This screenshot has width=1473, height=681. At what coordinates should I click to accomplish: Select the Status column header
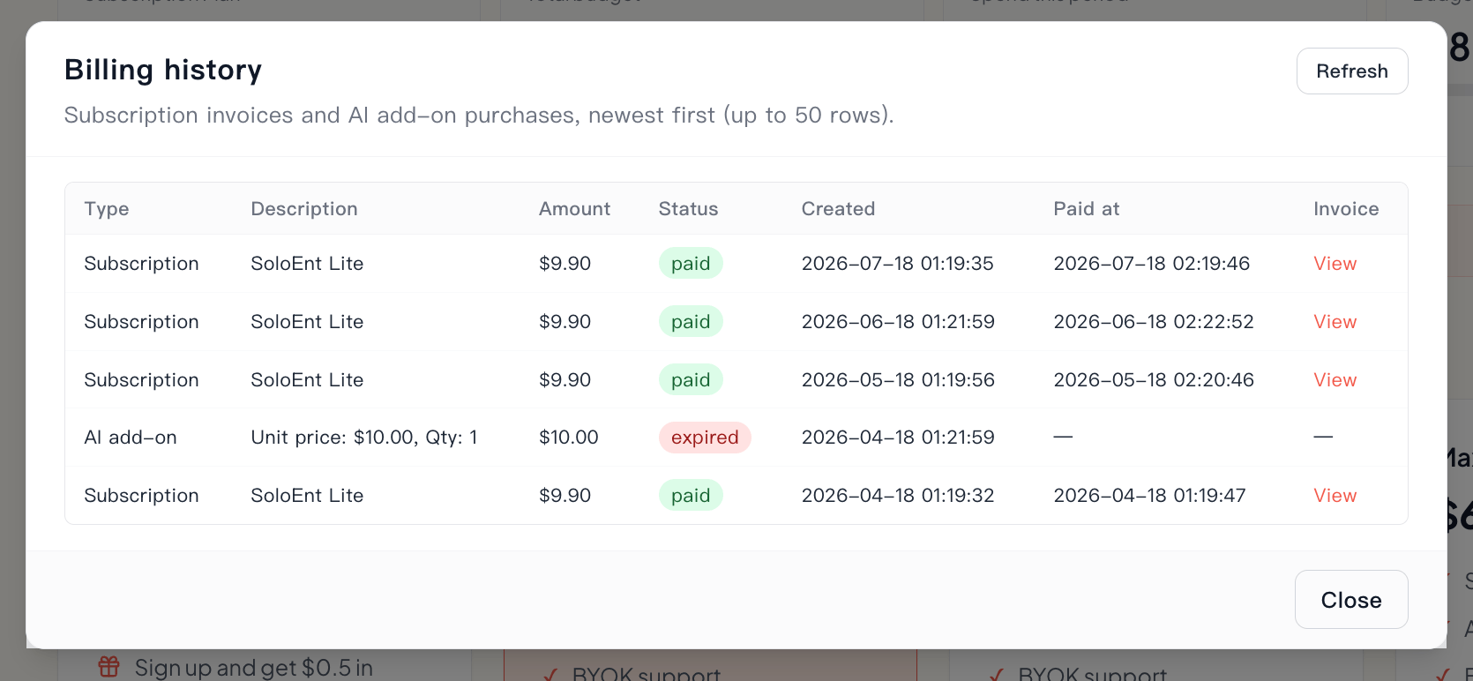(688, 209)
